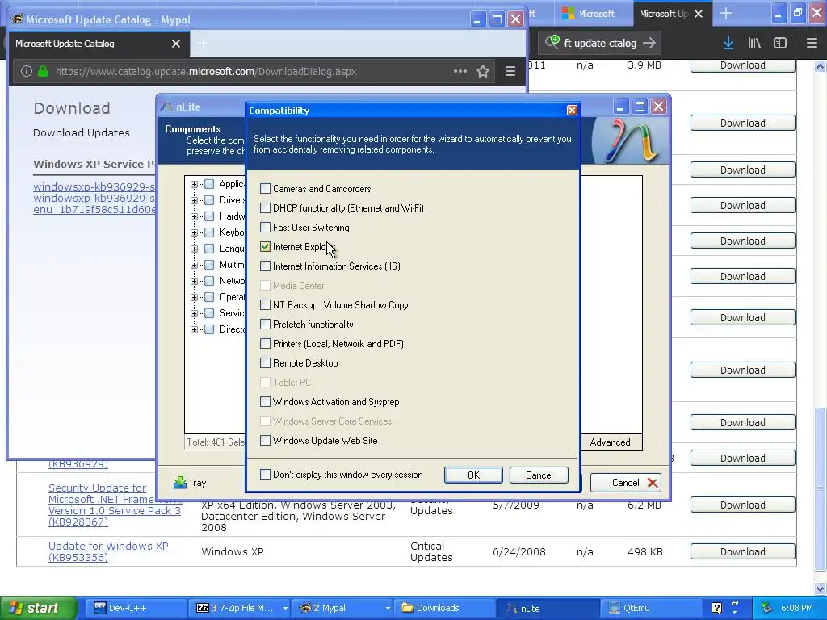Switch to Downloads folder taskbar item
This screenshot has height=620, width=827.
coord(446,608)
